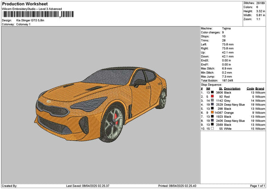This screenshot has width=267, height=189.
Task: Click the Trims value '28'
Action: click(x=224, y=41)
